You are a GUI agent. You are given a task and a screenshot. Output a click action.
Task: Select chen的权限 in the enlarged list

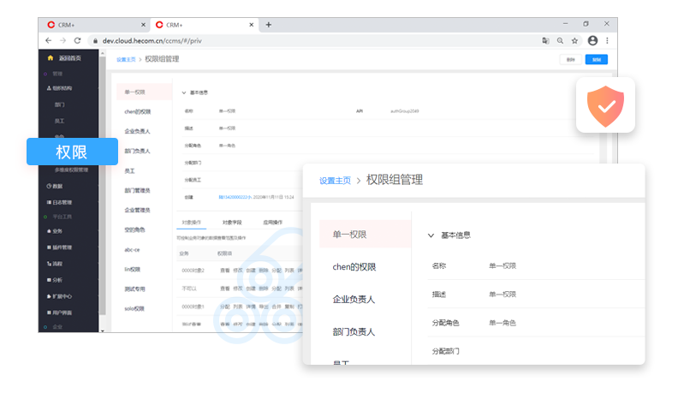(354, 266)
